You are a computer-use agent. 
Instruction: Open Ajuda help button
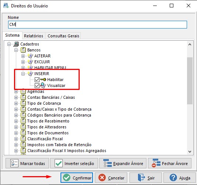tap(180, 178)
